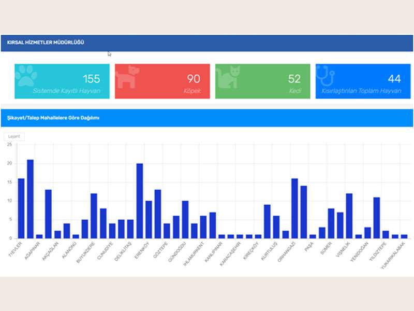Image resolution: width=414 pixels, height=311 pixels.
Task: Click the paw print icon
Action: 26,76
